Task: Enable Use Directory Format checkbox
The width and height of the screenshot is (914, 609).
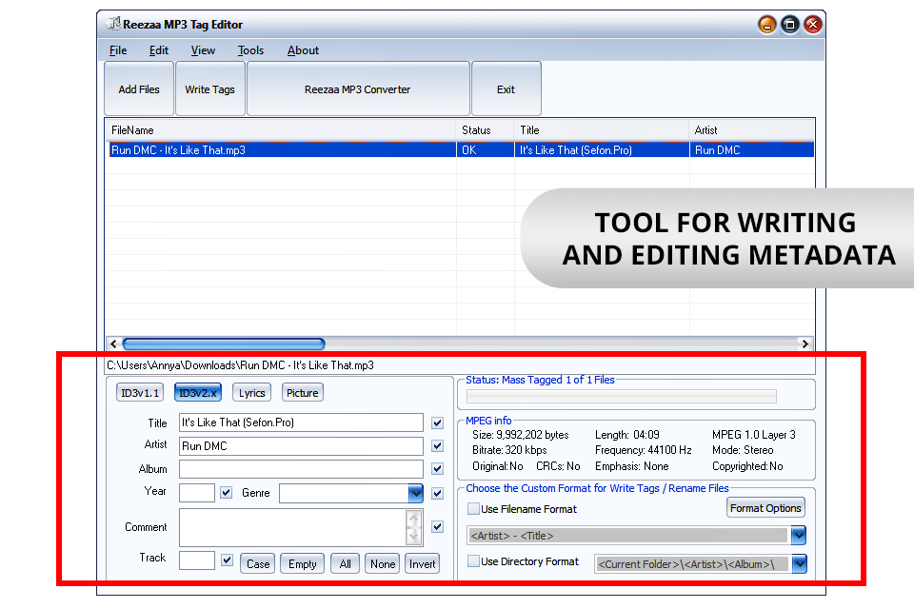Action: tap(474, 561)
